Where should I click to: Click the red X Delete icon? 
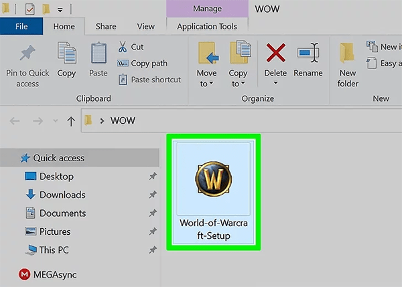(275, 53)
